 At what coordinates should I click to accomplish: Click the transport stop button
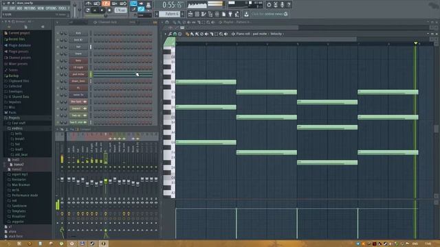tap(102, 10)
